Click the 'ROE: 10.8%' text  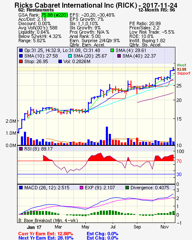click(141, 36)
